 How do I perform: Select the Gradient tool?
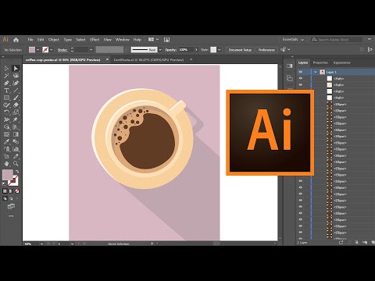[x=16, y=134]
